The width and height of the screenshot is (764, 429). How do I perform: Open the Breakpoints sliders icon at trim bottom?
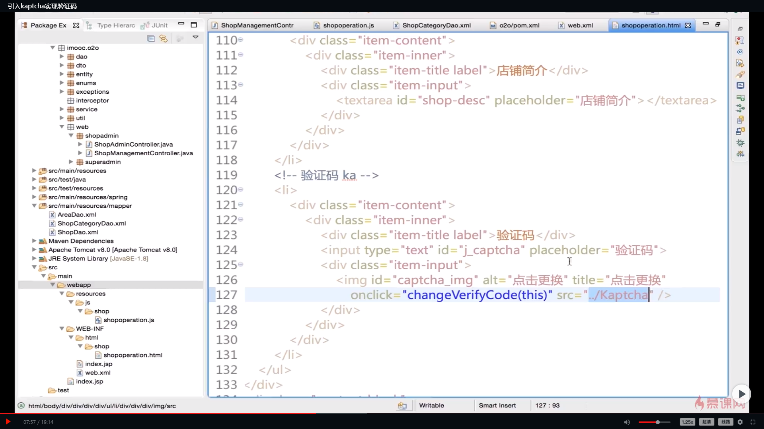[x=740, y=153]
